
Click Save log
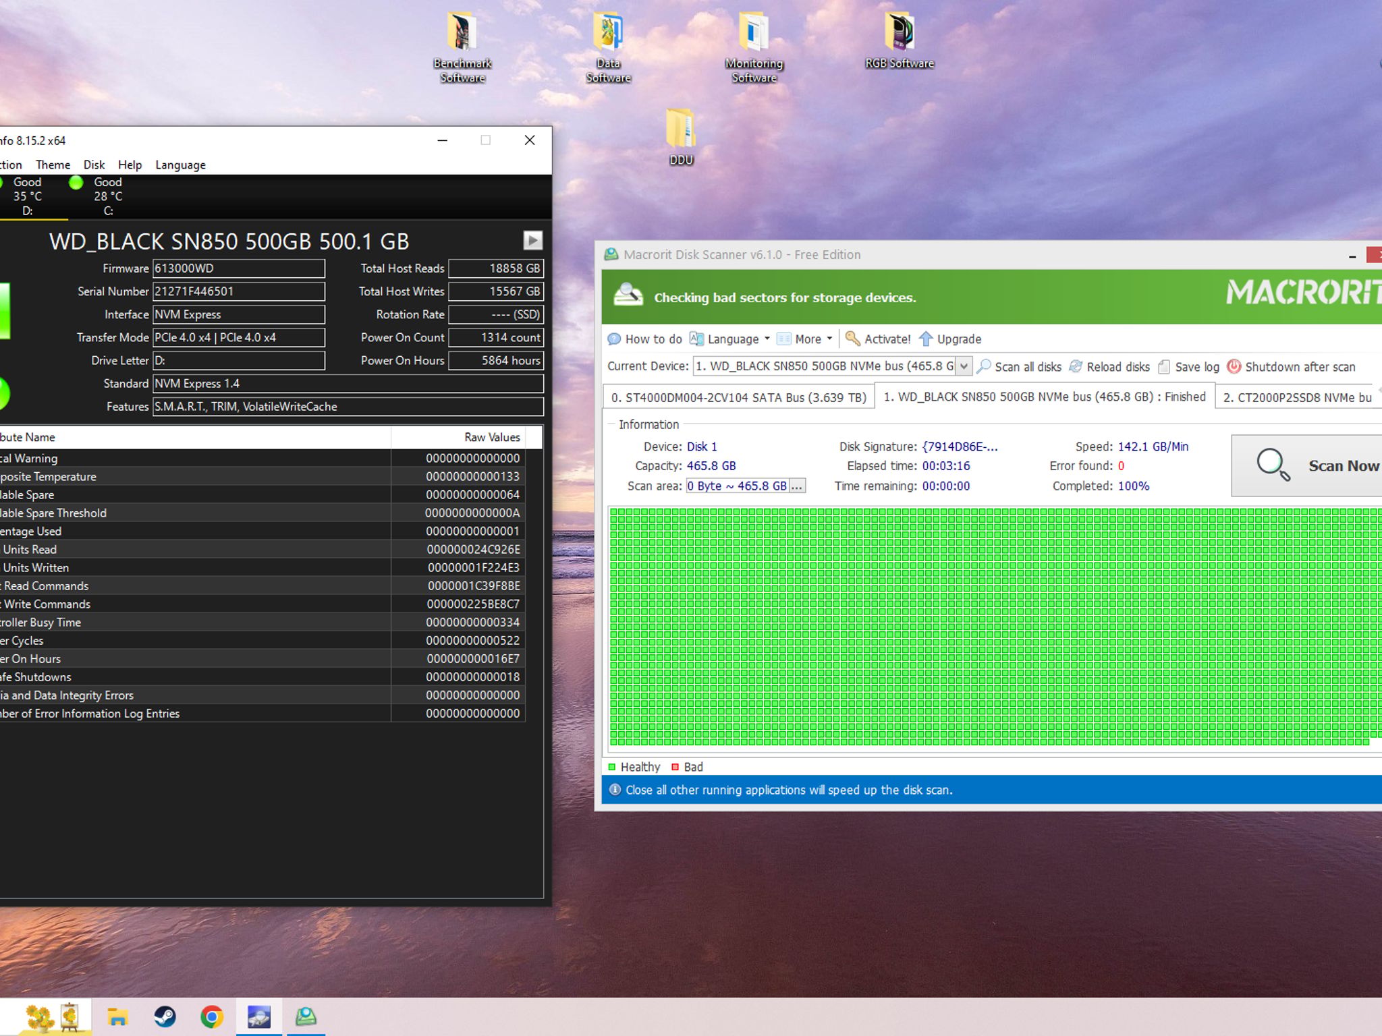pyautogui.click(x=1188, y=366)
